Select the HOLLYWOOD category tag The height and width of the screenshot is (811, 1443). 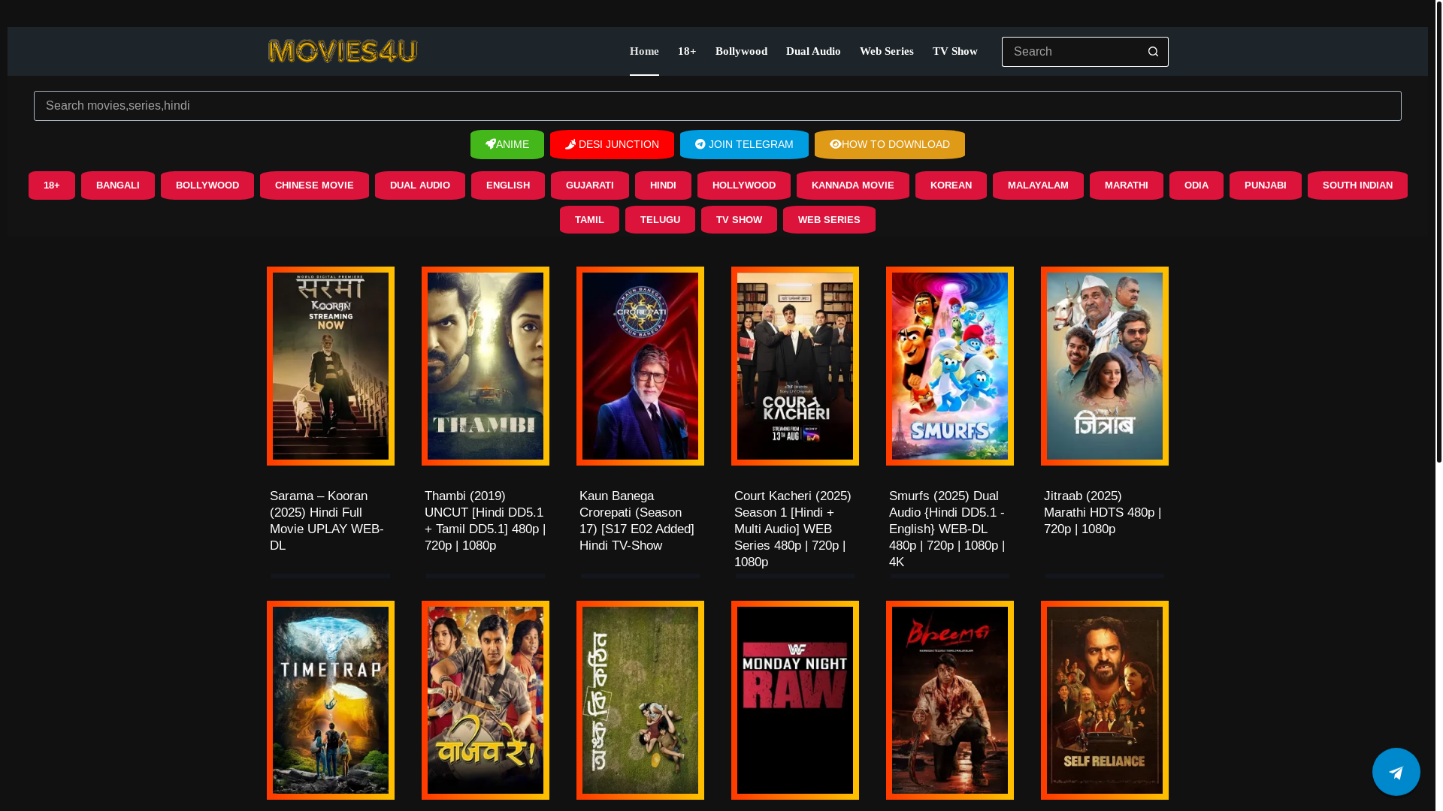(x=744, y=185)
